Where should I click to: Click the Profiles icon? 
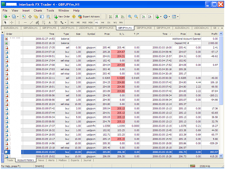(14, 17)
